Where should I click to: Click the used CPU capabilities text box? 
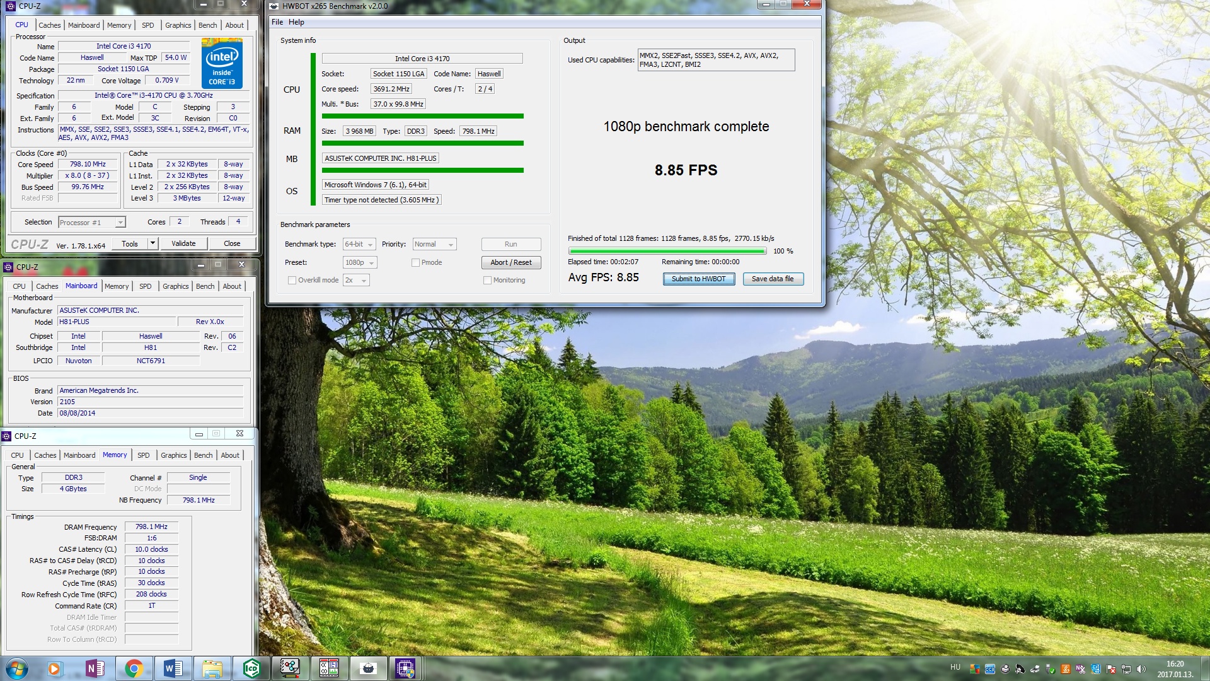[x=716, y=60]
